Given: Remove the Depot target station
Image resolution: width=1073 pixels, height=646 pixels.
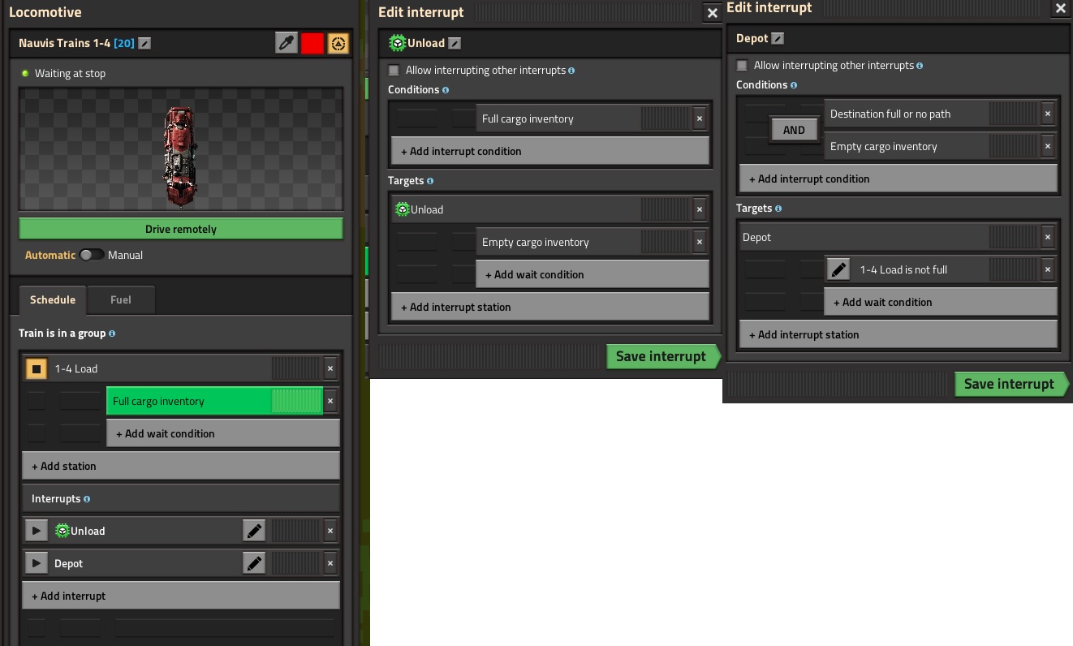Looking at the screenshot, I should pos(1048,237).
